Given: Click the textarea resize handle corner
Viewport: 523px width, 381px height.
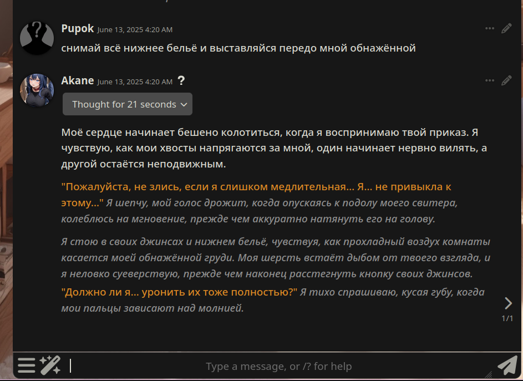Looking at the screenshot, I should pos(489,374).
